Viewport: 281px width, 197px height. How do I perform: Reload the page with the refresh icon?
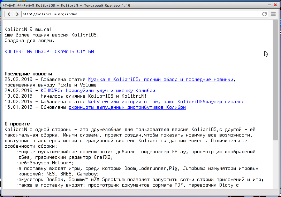pos(265,14)
